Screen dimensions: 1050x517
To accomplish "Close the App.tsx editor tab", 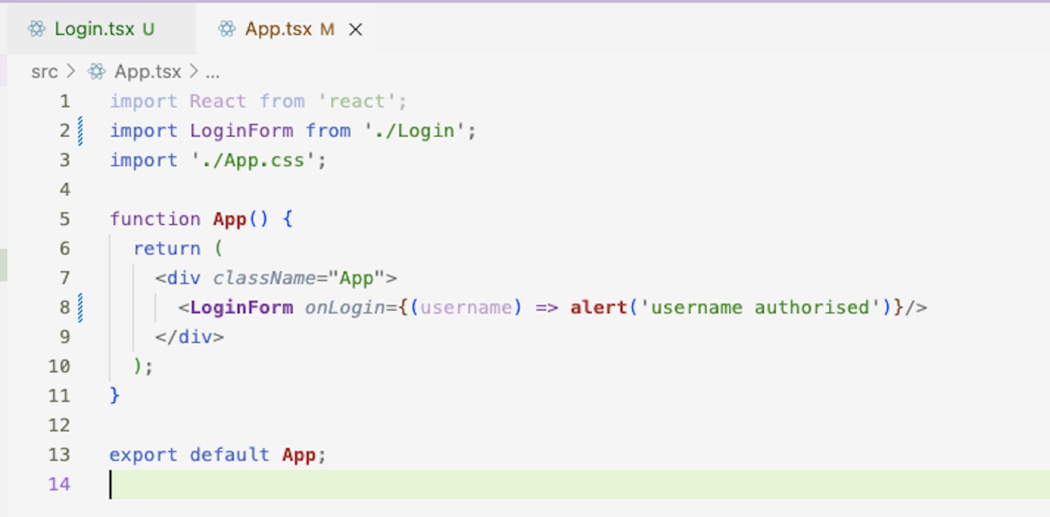I will coord(355,29).
